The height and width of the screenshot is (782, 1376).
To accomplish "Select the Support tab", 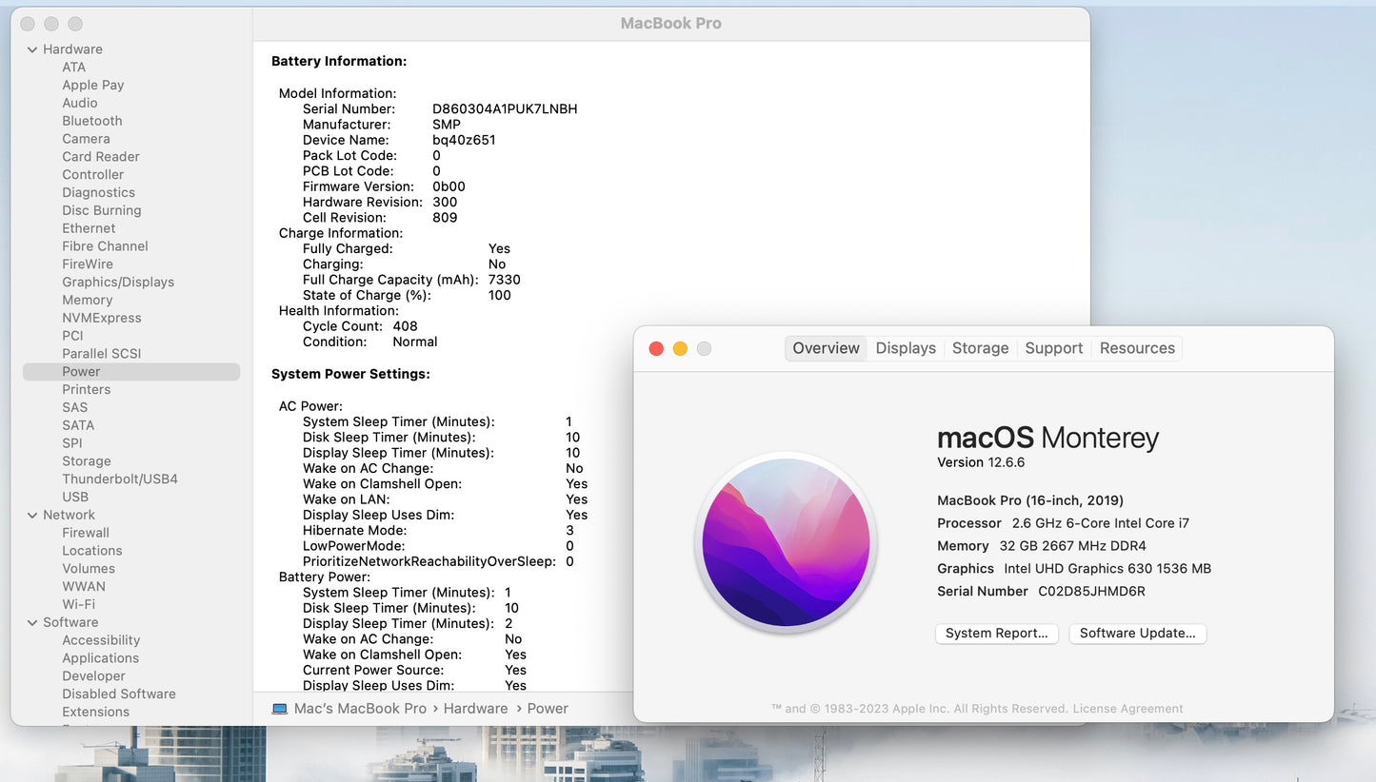I will pos(1053,348).
